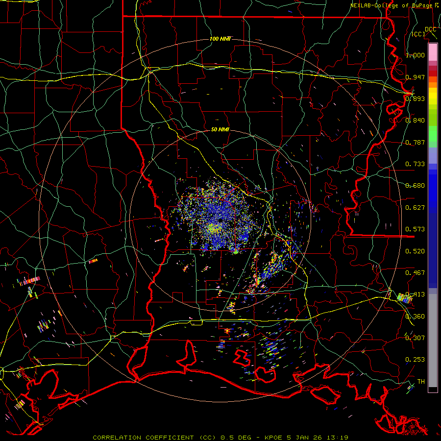This screenshot has width=441, height=441.
Task: Click the "DCC" label above the color scale
Action: tap(430, 29)
